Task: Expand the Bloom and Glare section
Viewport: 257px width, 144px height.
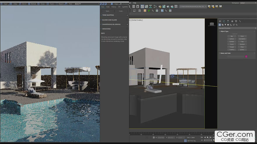Action: click(101, 20)
